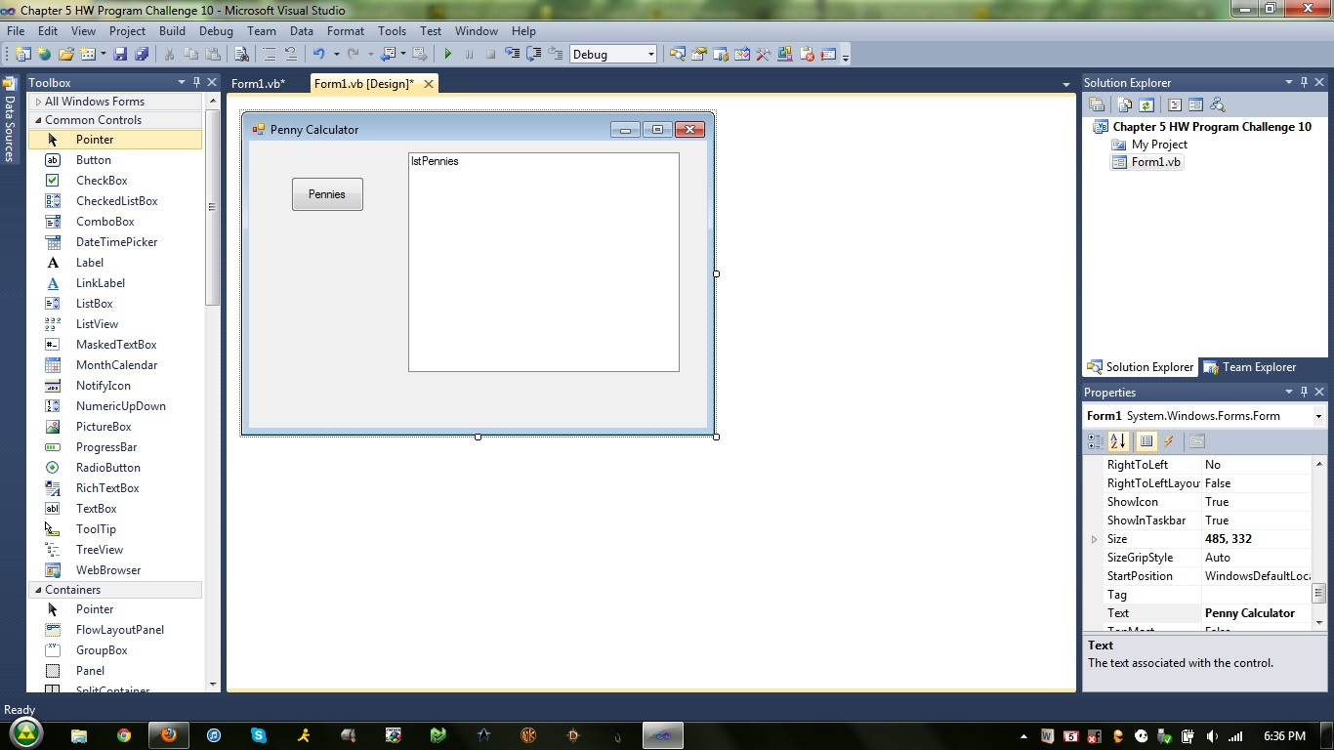Switch Properties to Alphabetical sorting
Viewport: 1334px width, 750px height.
pyautogui.click(x=1118, y=441)
